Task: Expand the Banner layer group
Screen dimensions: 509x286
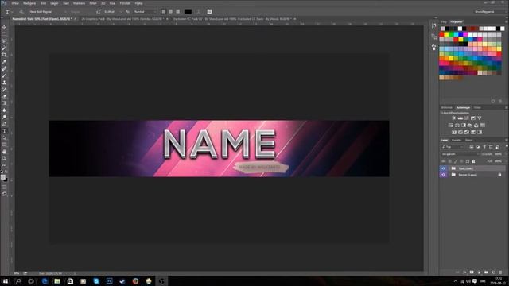Action: click(449, 175)
